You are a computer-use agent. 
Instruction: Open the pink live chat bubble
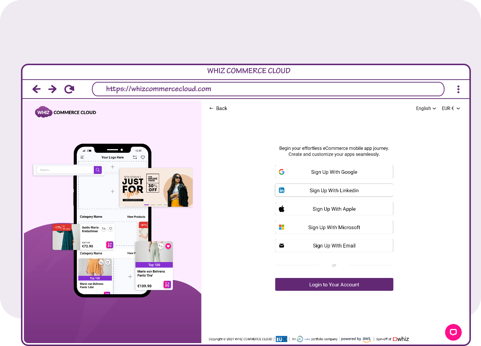tap(453, 332)
